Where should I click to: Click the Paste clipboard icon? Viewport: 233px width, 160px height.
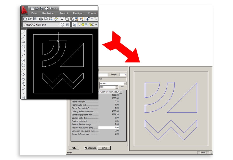coord(72,19)
